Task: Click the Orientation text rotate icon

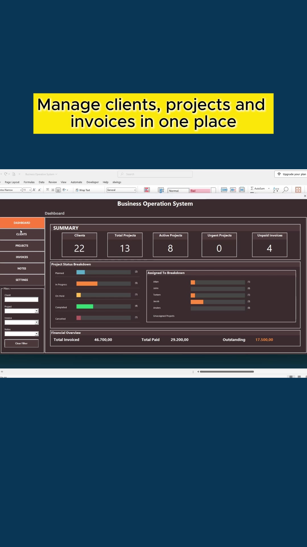Action: (64, 190)
